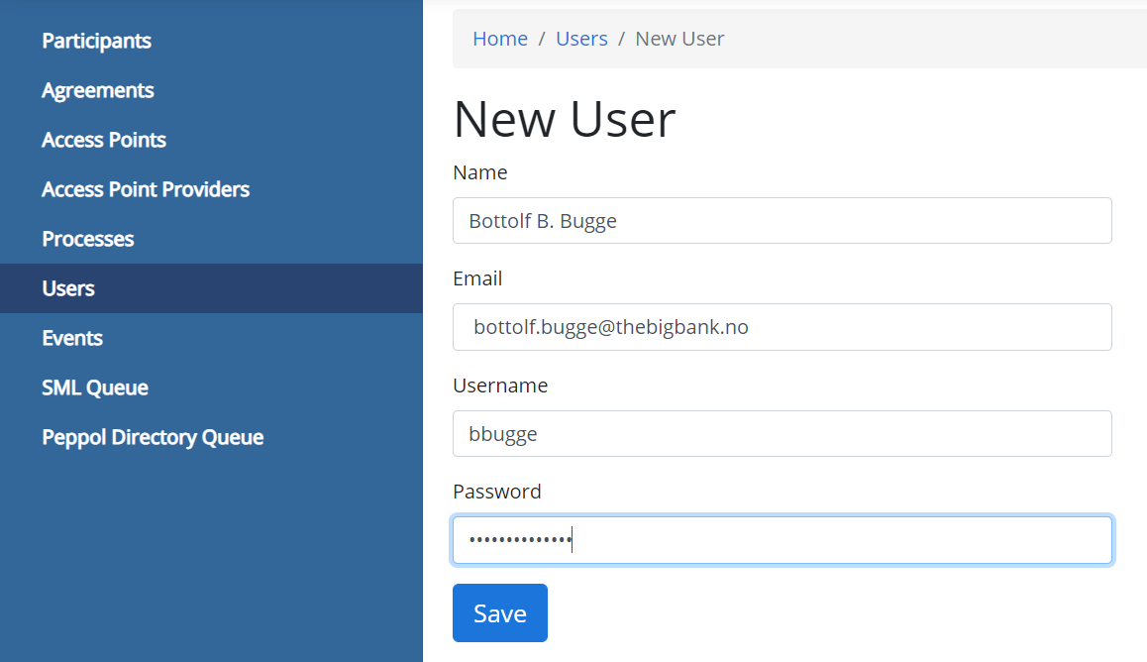Open Peppol Directory Queue
Image resolution: width=1147 pixels, height=662 pixels.
coord(152,437)
